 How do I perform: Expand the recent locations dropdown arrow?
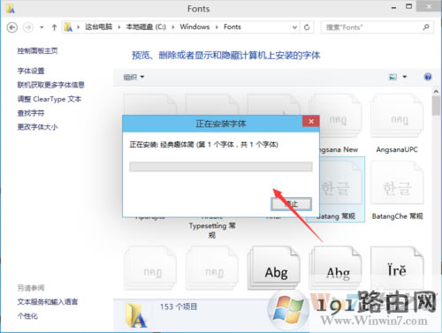coord(42,27)
